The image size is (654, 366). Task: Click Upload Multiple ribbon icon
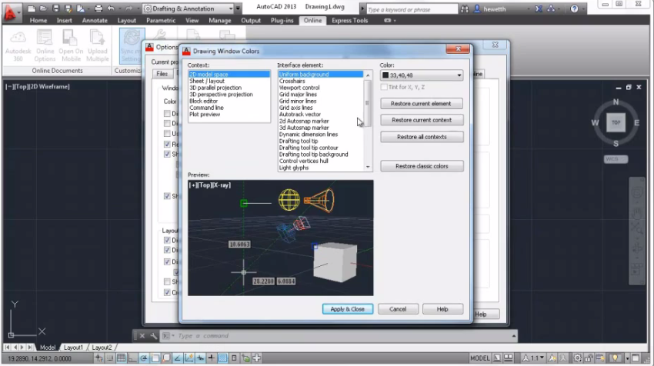pyautogui.click(x=97, y=46)
